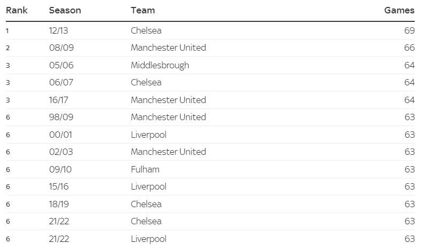
Task: Select Chelsea in the 12/13 row
Action: tap(146, 30)
